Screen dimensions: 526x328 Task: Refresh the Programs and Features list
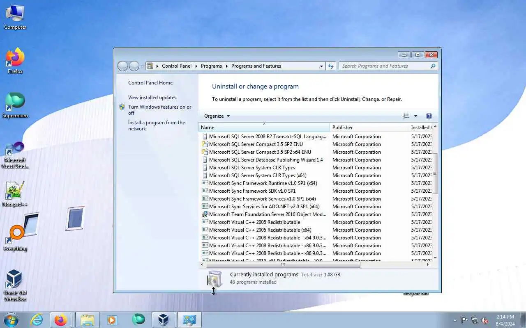click(x=331, y=66)
